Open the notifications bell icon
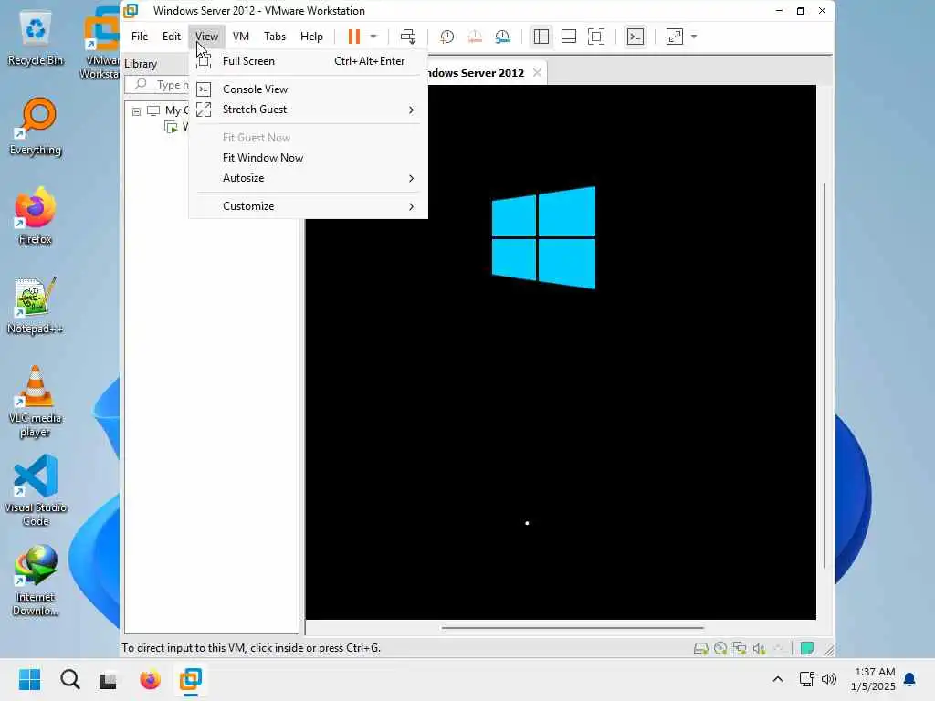Screen dimensions: 935x701 tap(910, 679)
